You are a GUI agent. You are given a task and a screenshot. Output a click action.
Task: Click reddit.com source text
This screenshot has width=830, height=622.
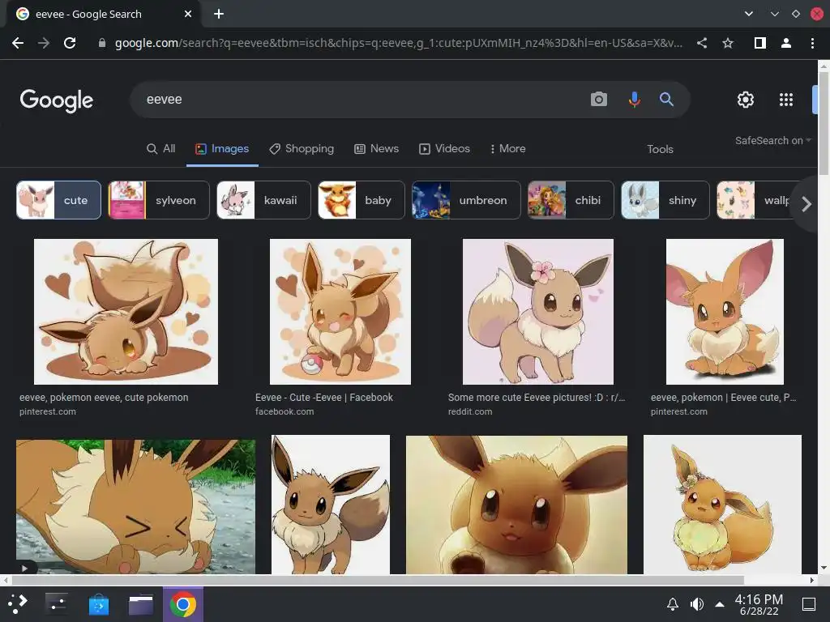click(x=470, y=411)
